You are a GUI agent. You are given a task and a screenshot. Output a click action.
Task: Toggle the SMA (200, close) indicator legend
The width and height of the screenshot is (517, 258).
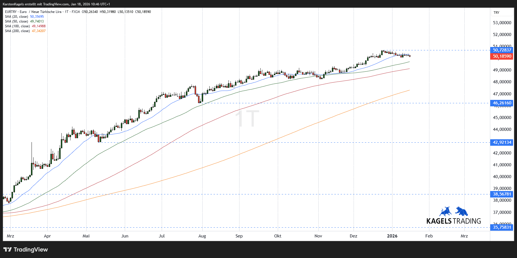[x=17, y=31]
